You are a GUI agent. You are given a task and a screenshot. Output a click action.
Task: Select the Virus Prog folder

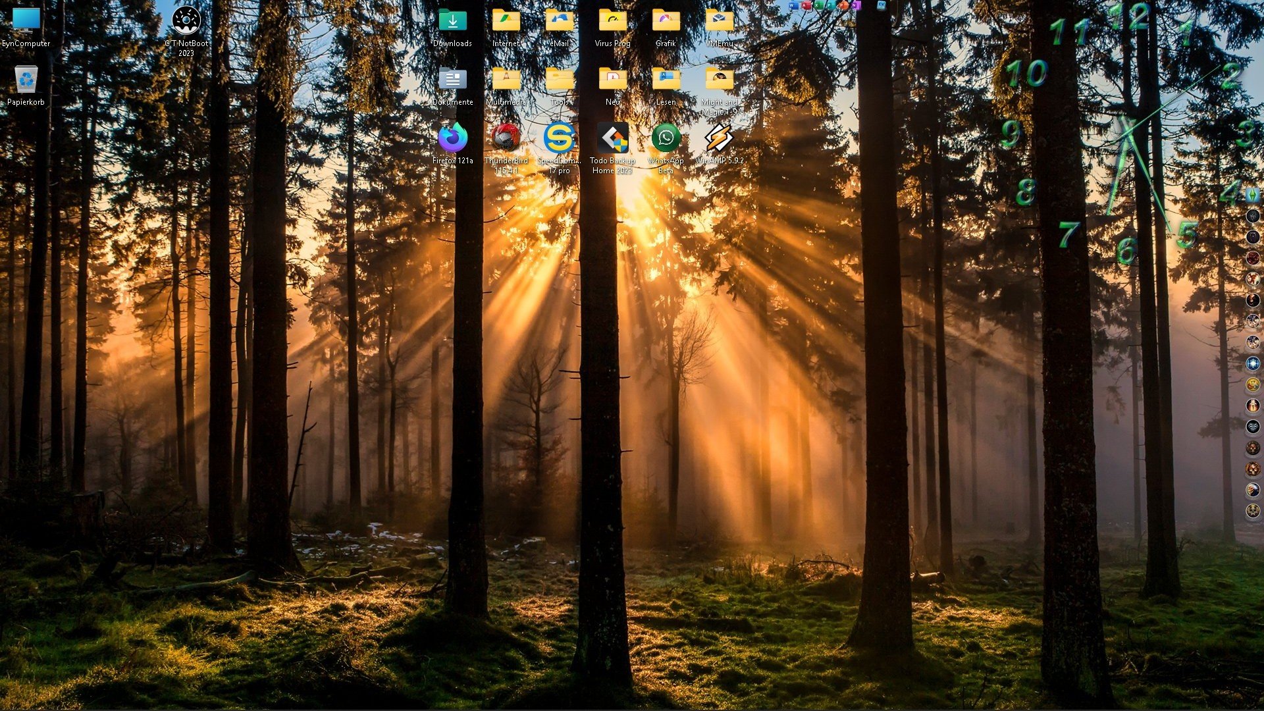(612, 20)
